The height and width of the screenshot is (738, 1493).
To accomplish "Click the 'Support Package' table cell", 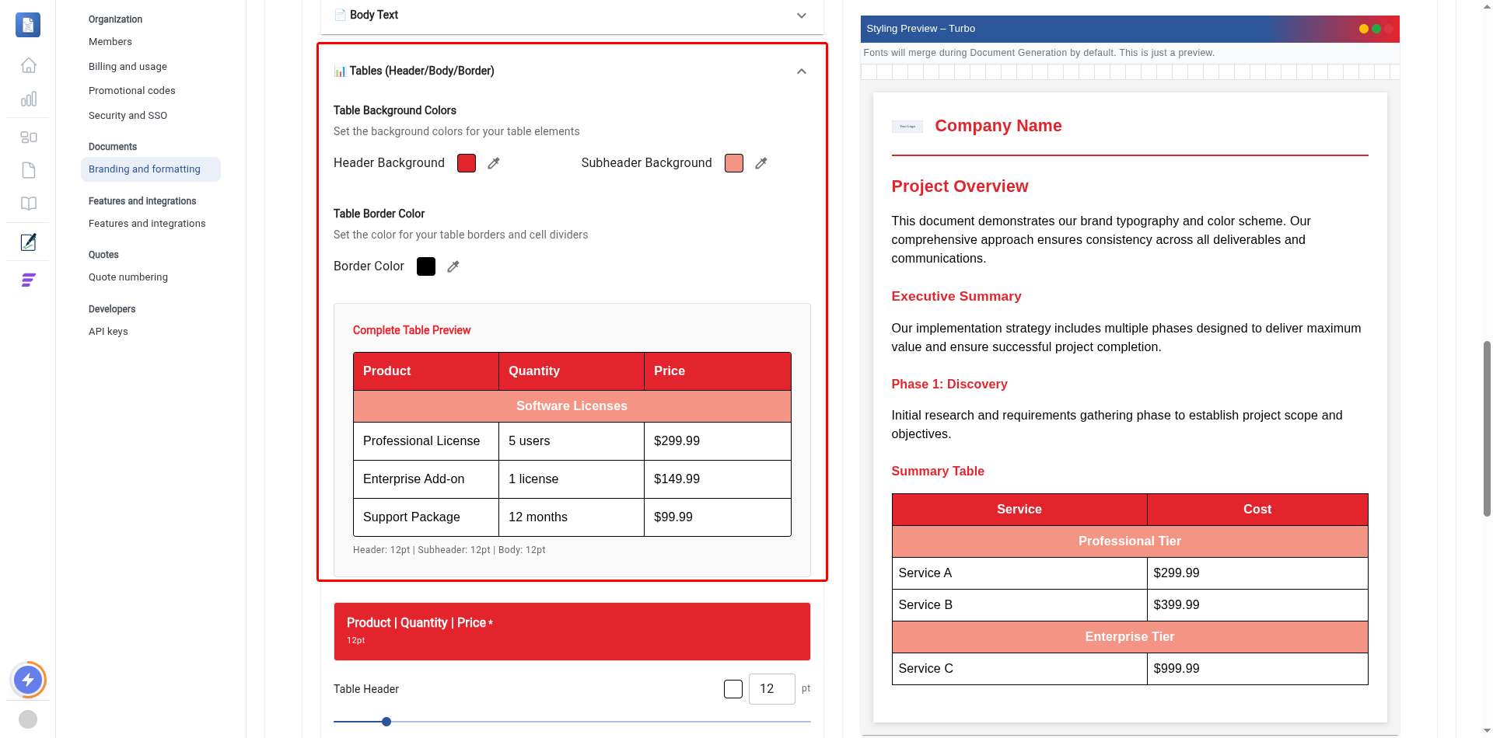I will coord(426,517).
